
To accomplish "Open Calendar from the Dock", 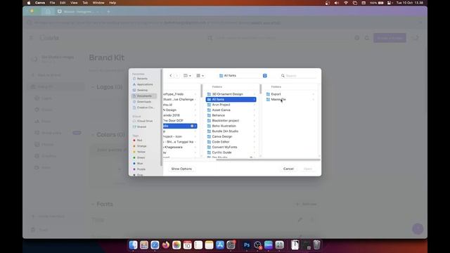I will (188, 245).
